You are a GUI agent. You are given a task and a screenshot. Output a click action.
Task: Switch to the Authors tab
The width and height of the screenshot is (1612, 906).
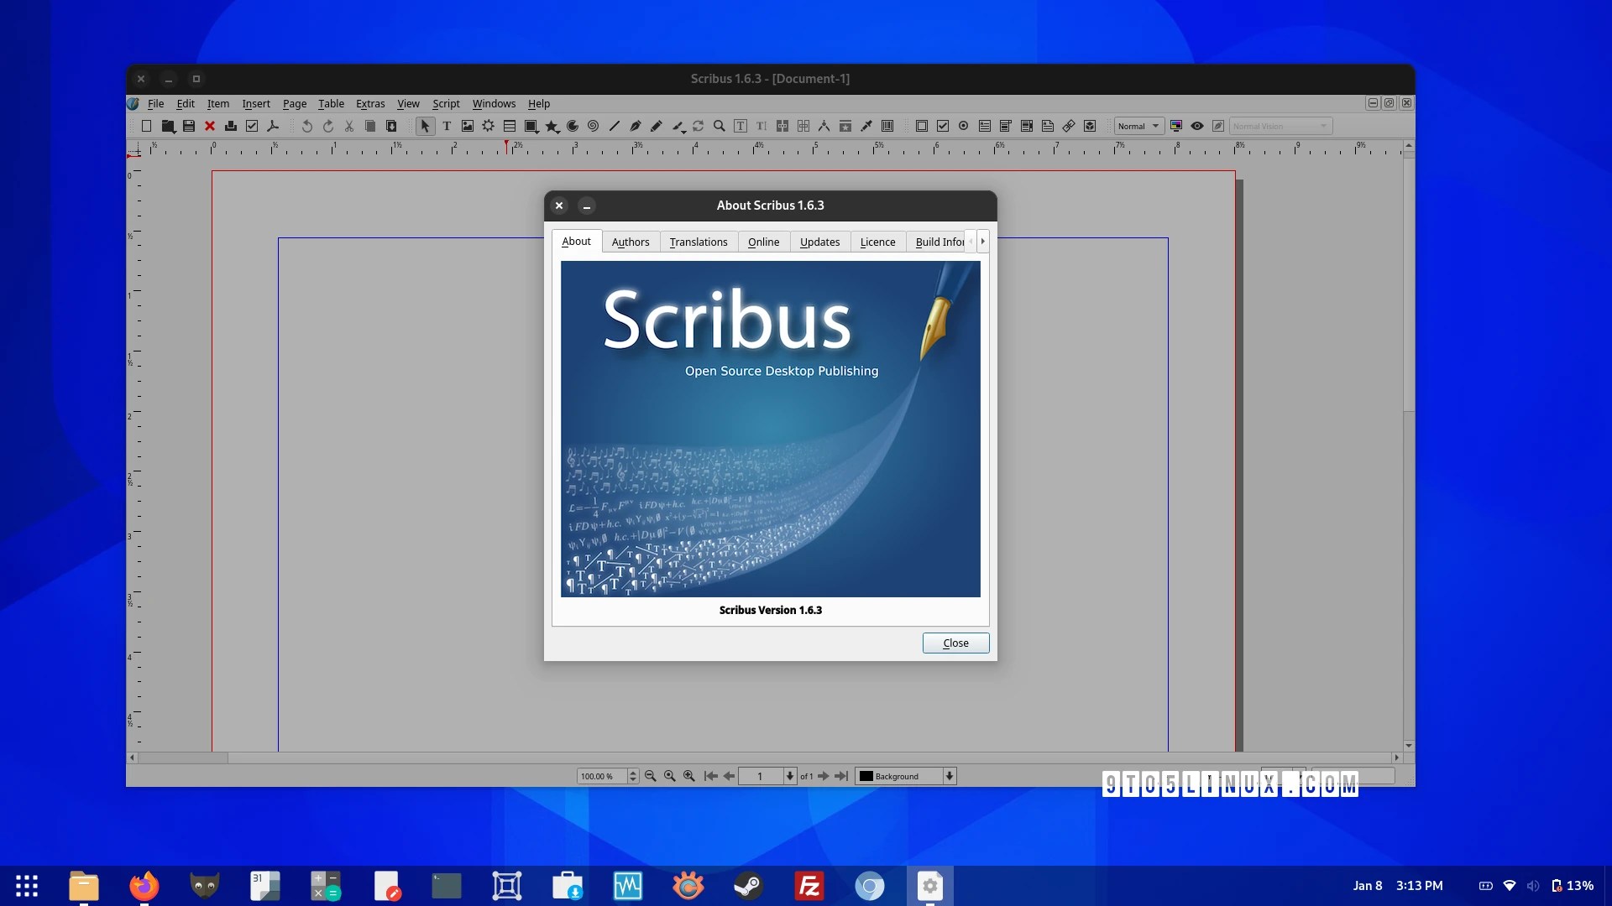click(631, 242)
